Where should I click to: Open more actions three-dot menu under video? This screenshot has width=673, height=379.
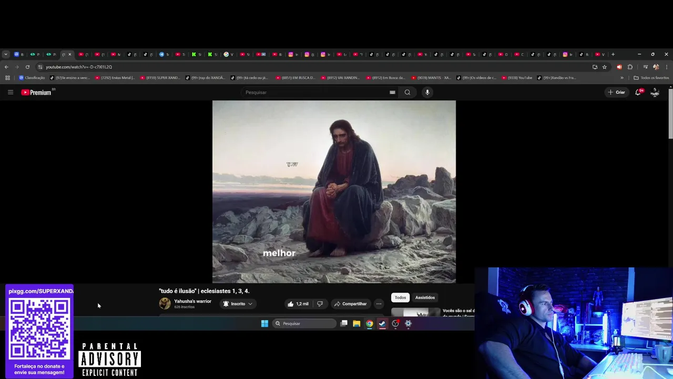pyautogui.click(x=379, y=304)
